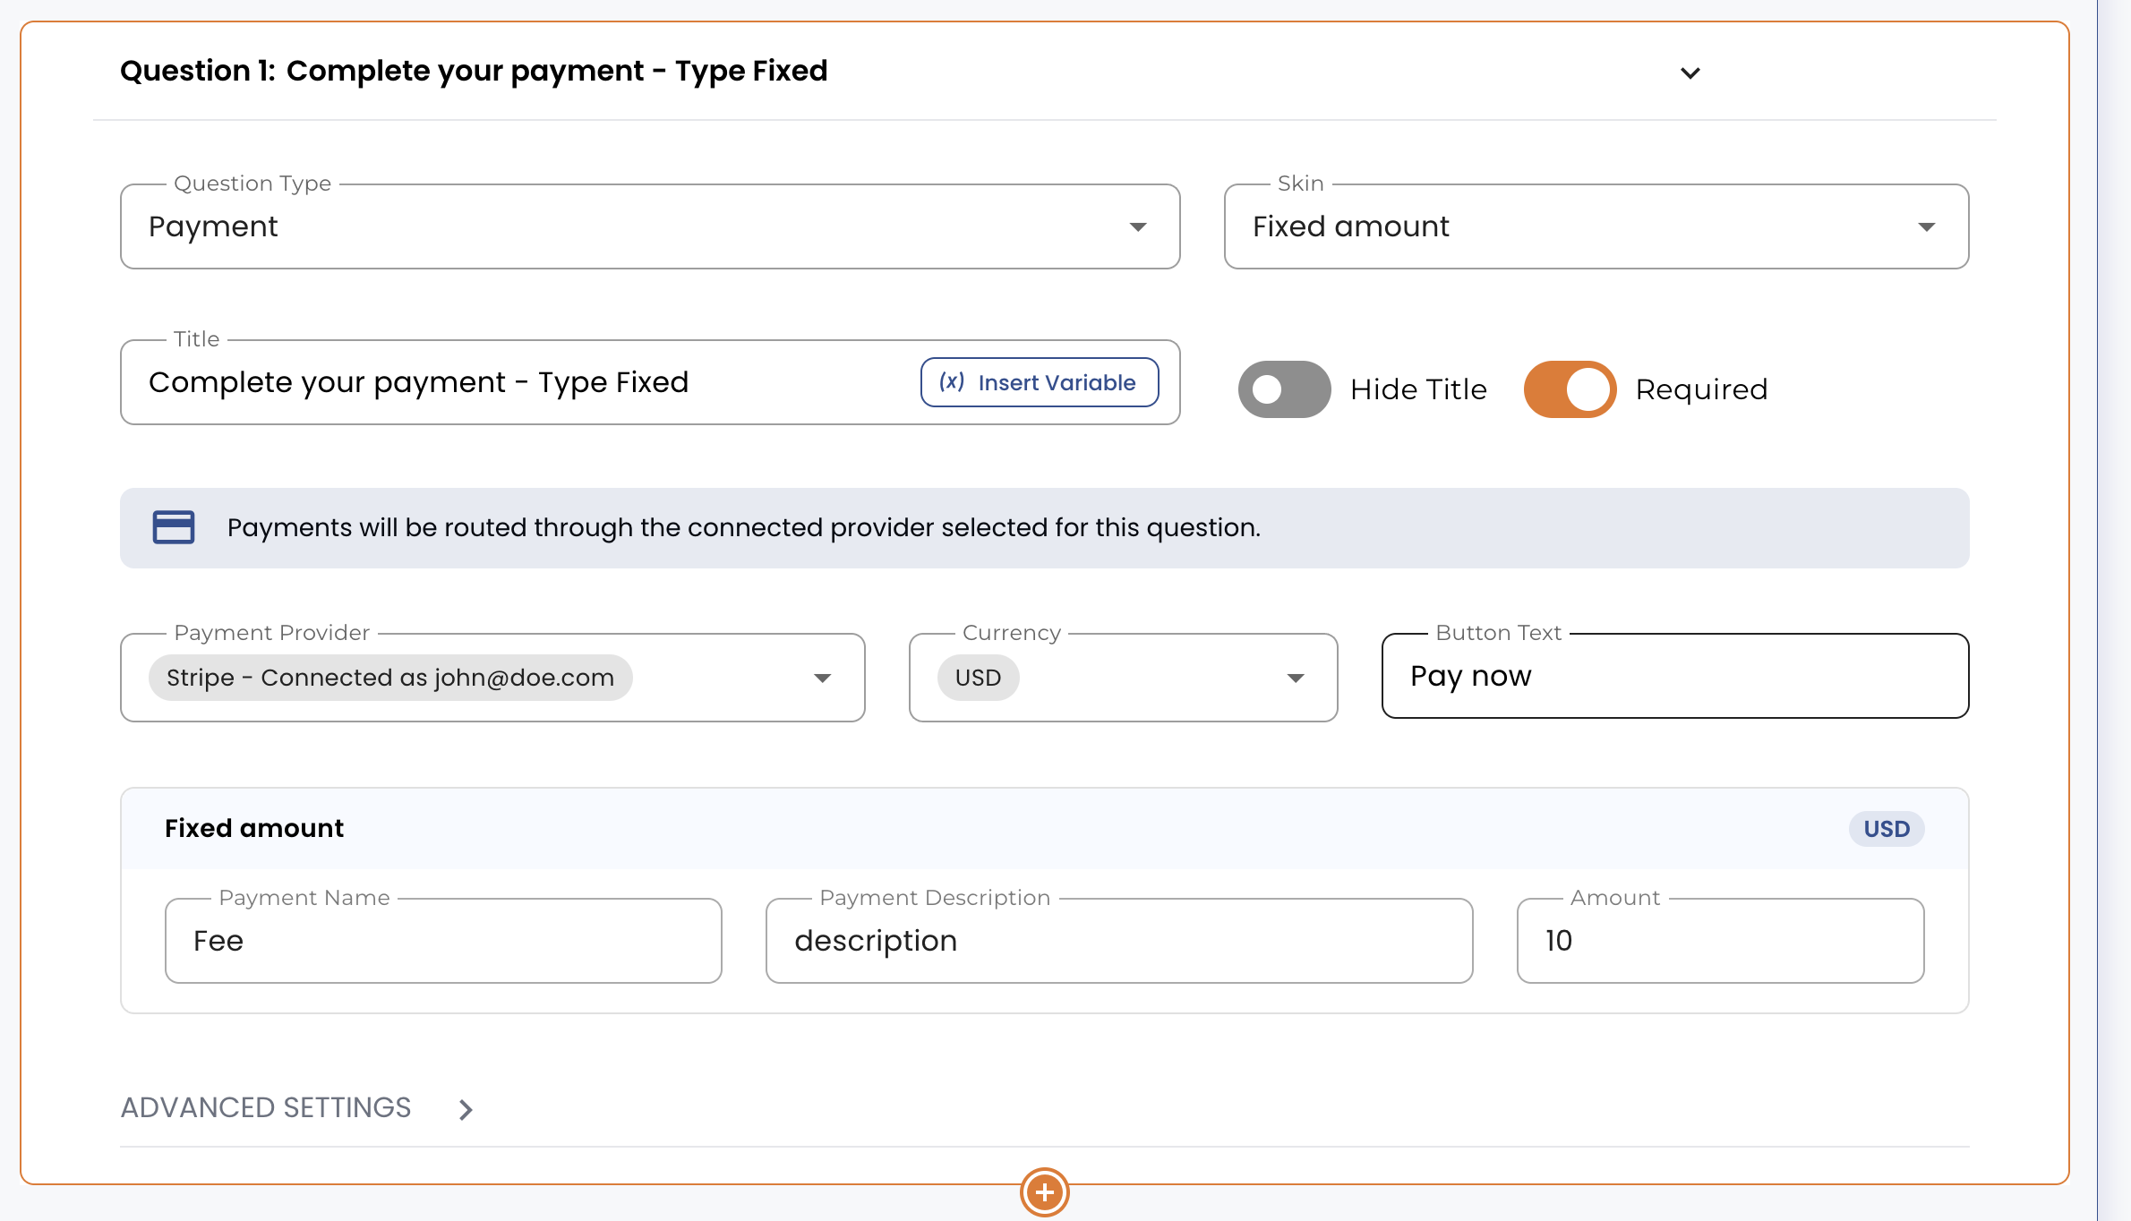The width and height of the screenshot is (2131, 1221).
Task: Click the Payment Name field containing Fee
Action: click(x=443, y=941)
